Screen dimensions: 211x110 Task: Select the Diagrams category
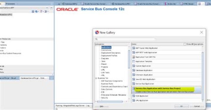(105, 59)
